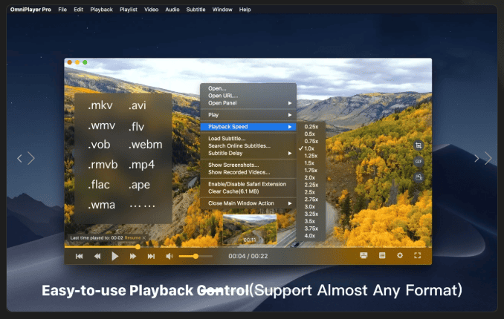Image resolution: width=504 pixels, height=319 pixels.
Task: Select Load Subtitle... menu entry
Action: [x=248, y=138]
